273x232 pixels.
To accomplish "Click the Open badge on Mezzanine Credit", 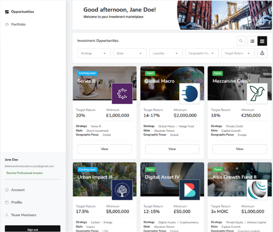I will pos(217,73).
